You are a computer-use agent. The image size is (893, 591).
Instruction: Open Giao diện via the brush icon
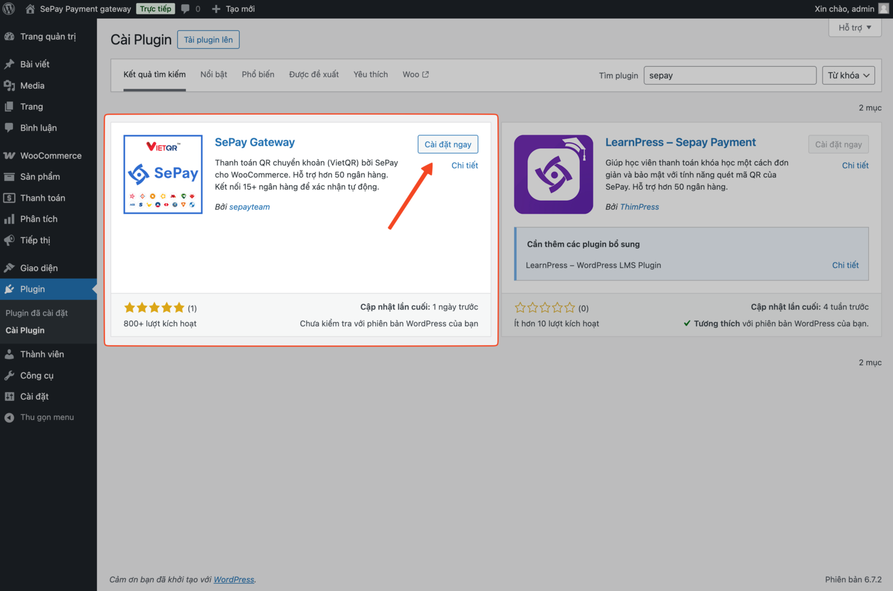[38, 267]
